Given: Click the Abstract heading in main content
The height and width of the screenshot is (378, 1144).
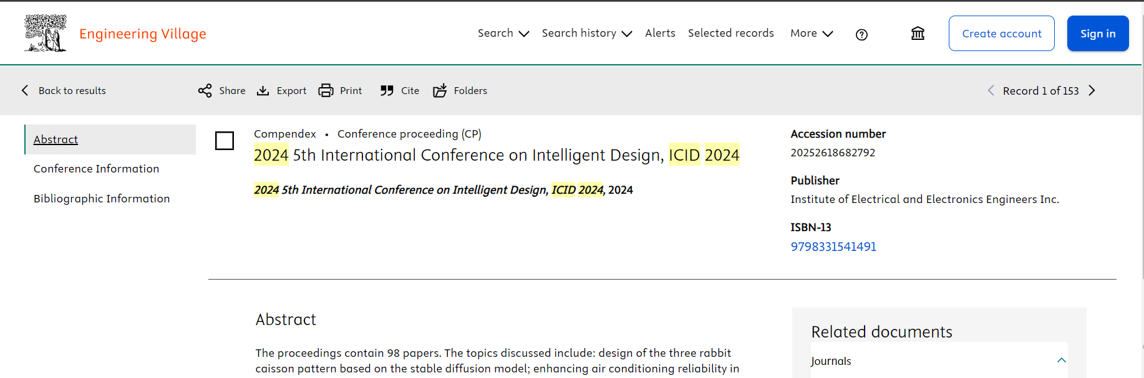Looking at the screenshot, I should pyautogui.click(x=286, y=319).
